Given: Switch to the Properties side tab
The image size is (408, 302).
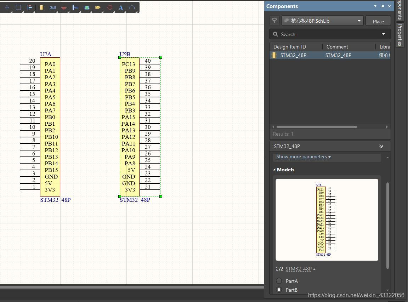Looking at the screenshot, I should point(400,35).
